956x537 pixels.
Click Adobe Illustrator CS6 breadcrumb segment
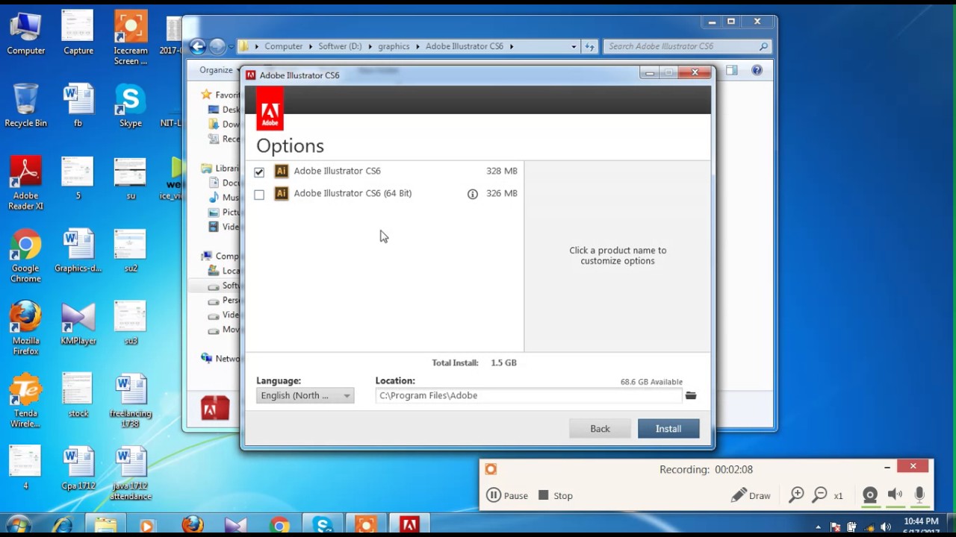465,46
